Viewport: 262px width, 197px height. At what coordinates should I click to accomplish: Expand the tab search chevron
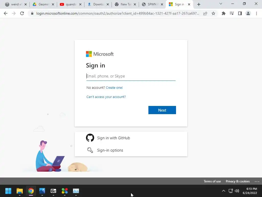pyautogui.click(x=221, y=4)
